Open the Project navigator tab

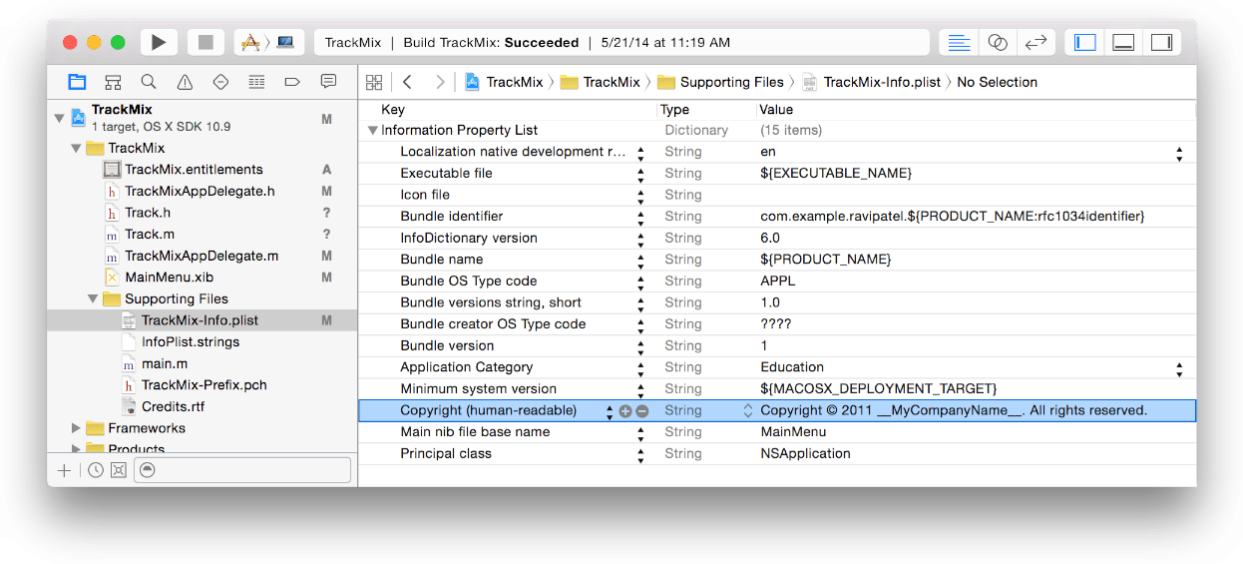point(77,82)
